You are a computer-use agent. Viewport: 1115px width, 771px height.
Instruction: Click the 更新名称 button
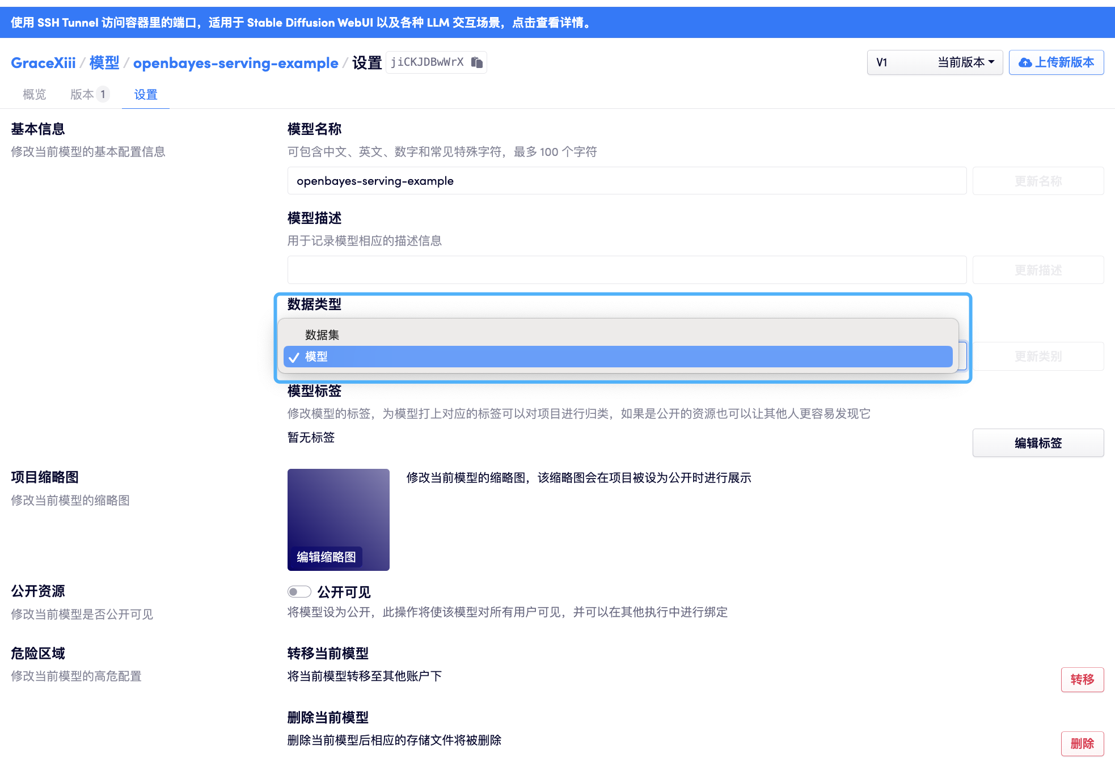[1037, 181]
